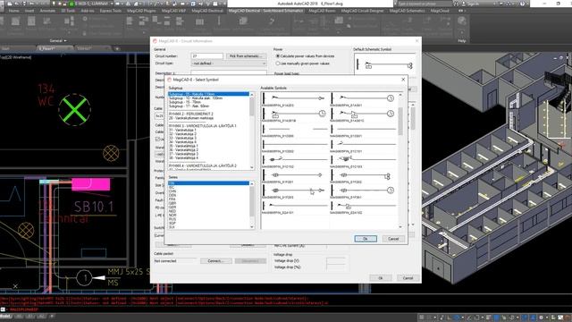This screenshot has height=322, width=572.
Task: Select 32 - Varoketuloja 2 entry
Action: pyautogui.click(x=182, y=134)
